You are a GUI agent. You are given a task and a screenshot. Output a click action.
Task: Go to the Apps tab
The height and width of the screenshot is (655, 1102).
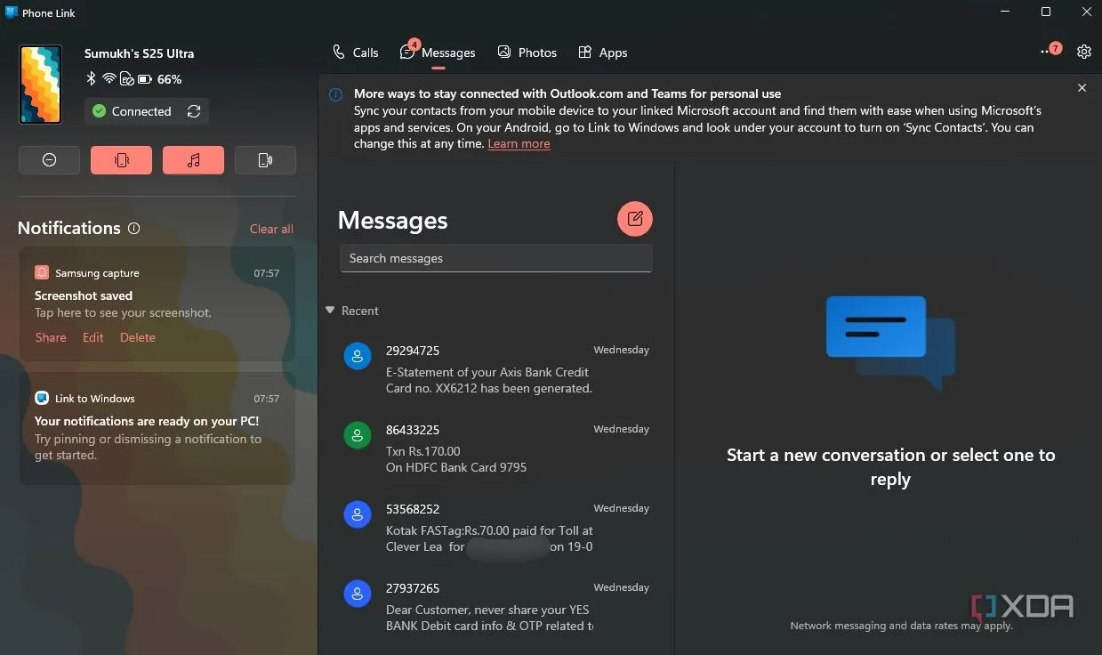pos(603,53)
